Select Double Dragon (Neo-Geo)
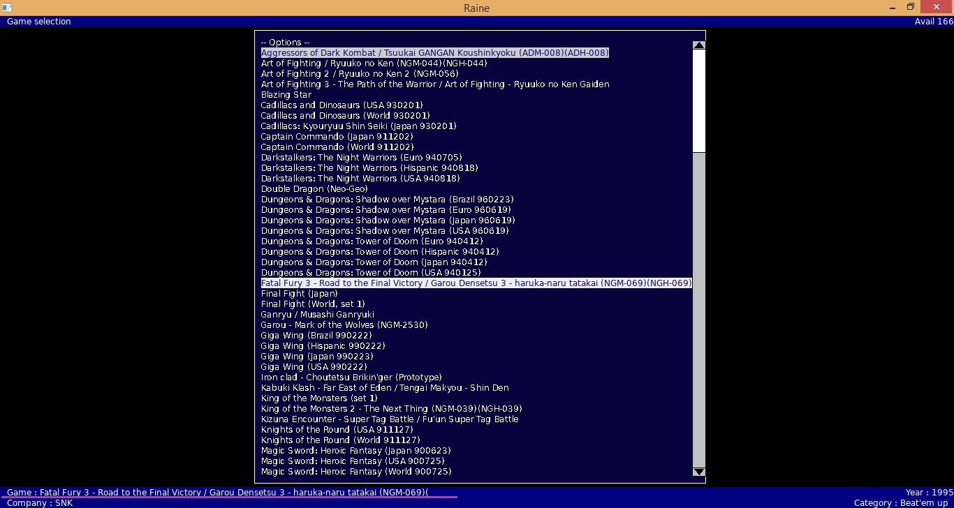This screenshot has height=508, width=954. (314, 189)
